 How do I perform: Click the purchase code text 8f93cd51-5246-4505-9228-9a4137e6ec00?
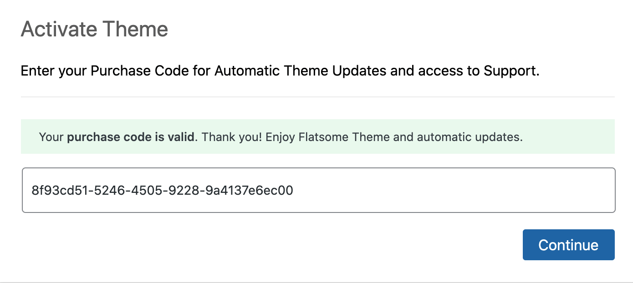tap(162, 190)
